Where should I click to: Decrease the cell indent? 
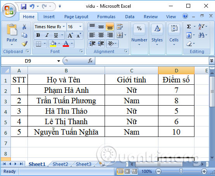(x=92, y=44)
